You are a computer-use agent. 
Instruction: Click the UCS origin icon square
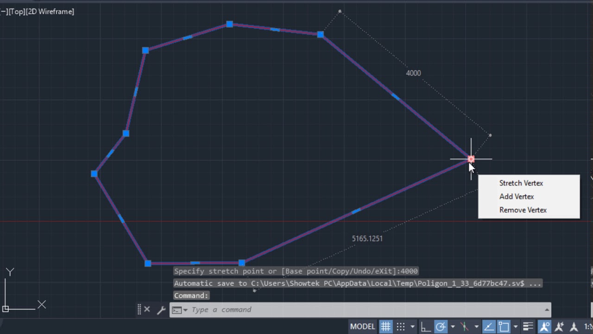tap(6, 308)
